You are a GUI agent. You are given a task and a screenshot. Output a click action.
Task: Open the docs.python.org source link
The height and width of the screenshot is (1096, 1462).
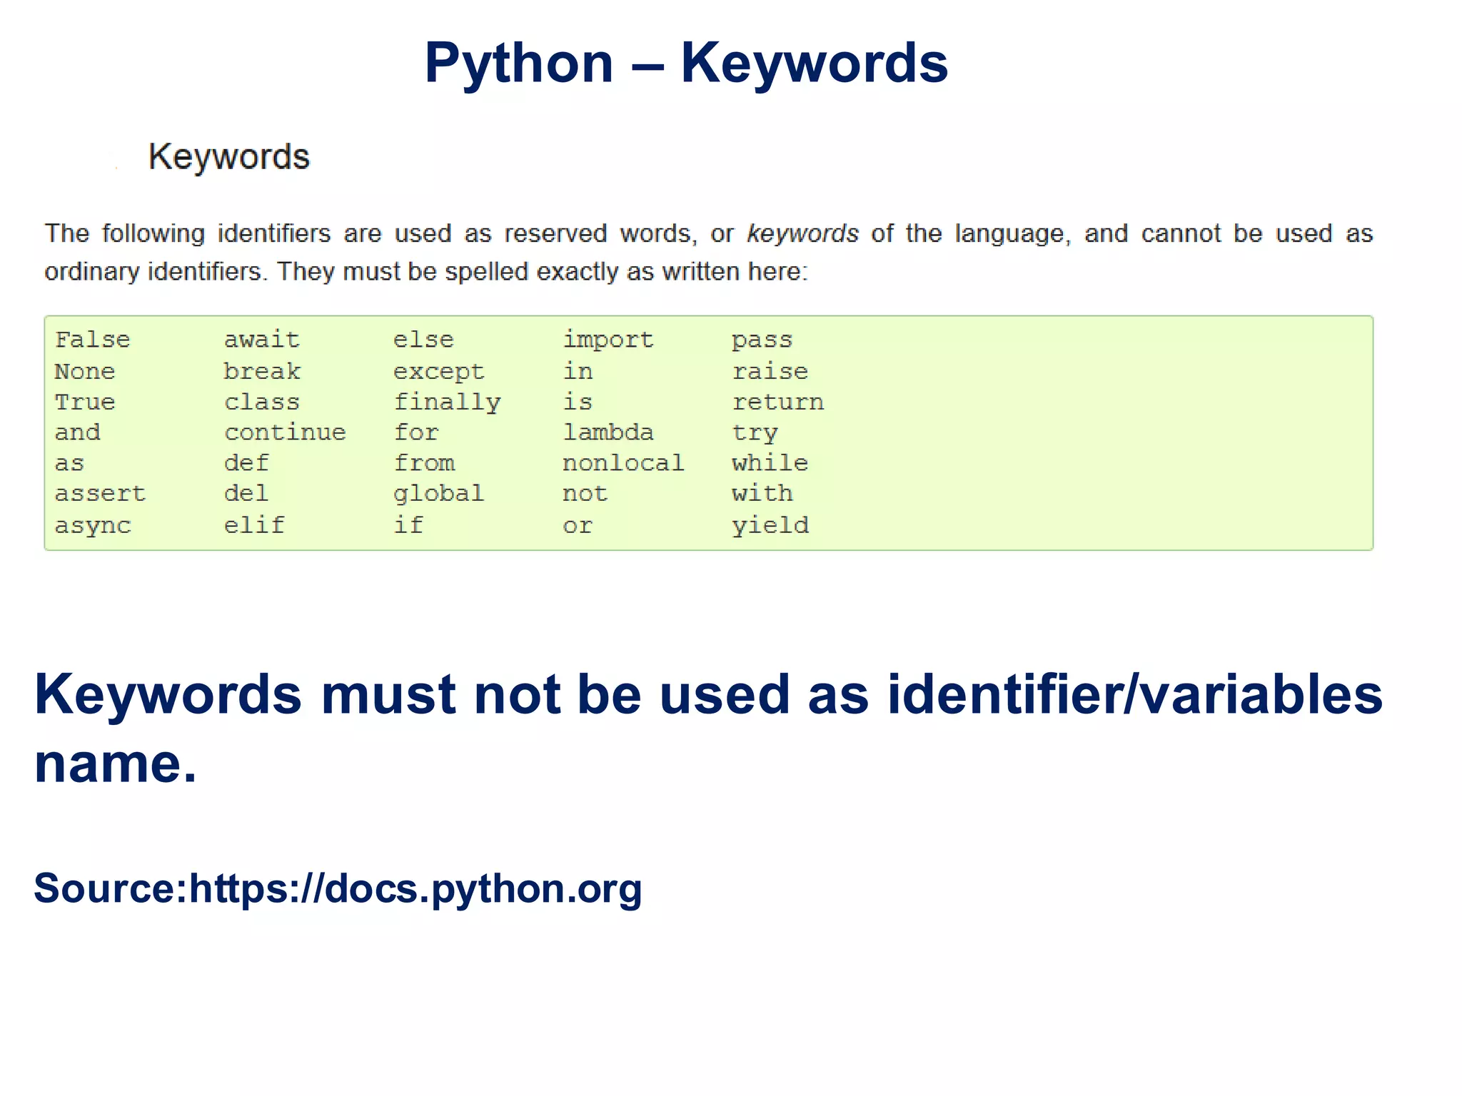click(415, 889)
